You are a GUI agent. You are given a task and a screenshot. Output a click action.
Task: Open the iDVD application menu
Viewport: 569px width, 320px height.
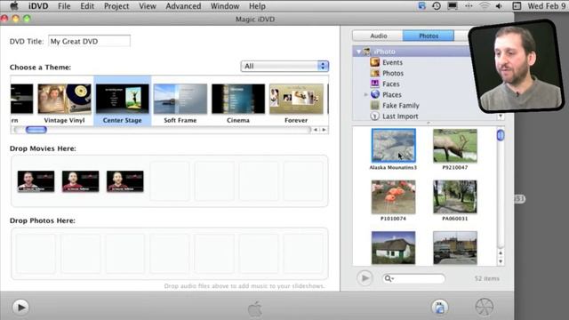click(x=38, y=6)
